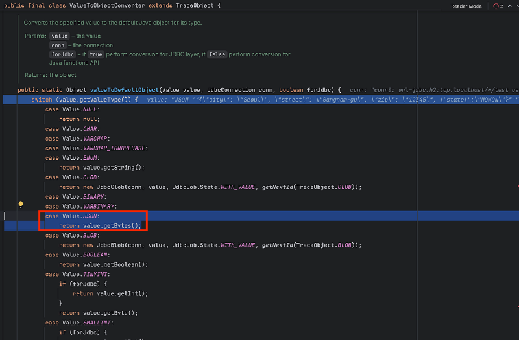The width and height of the screenshot is (519, 340).
Task: Click the doc sentence 'Converts the specified value'
Action: [112, 23]
